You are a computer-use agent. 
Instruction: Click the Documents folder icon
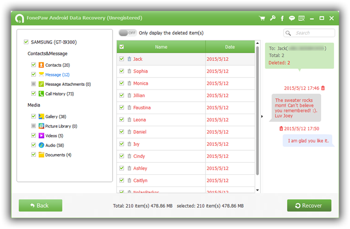pos(42,155)
